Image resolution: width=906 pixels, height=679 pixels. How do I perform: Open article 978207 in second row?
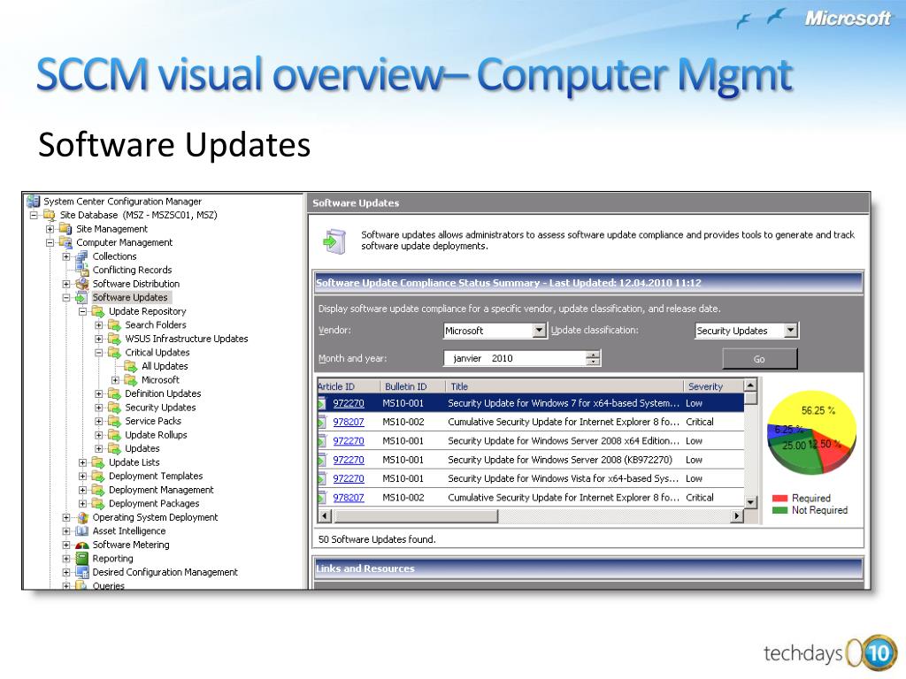[349, 422]
